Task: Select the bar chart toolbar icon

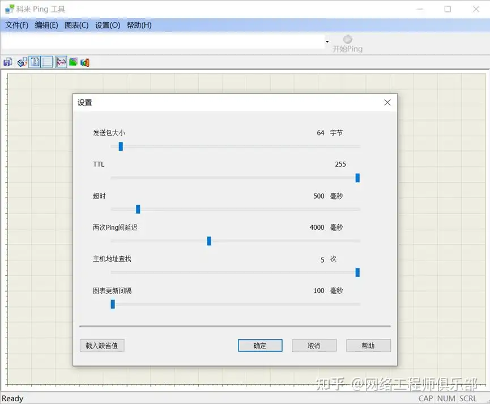Action: coord(85,62)
